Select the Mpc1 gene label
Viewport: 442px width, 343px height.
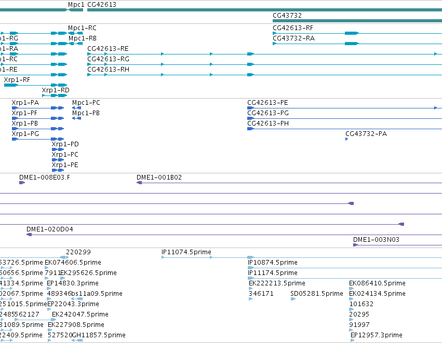point(76,5)
